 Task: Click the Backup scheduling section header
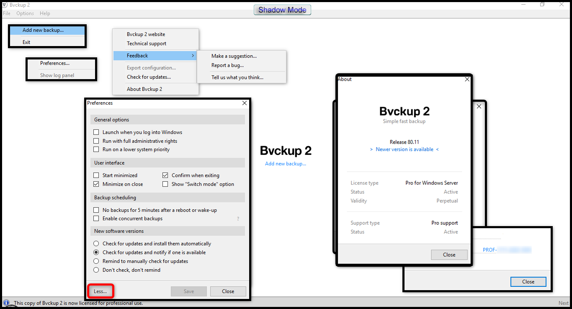[x=167, y=198]
